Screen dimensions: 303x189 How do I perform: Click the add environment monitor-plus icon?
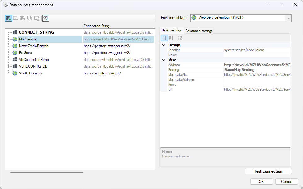point(15,18)
